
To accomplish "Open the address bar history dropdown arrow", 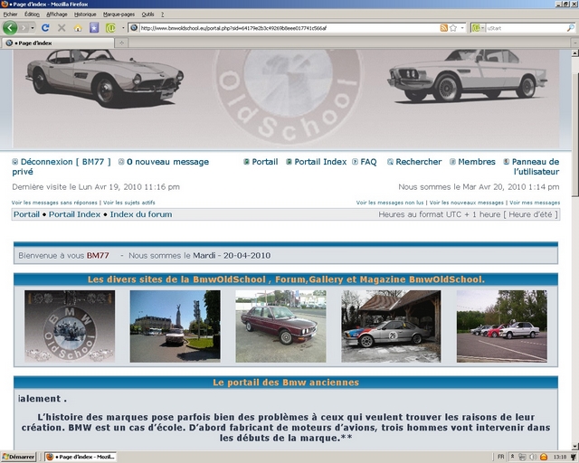I will pos(462,28).
